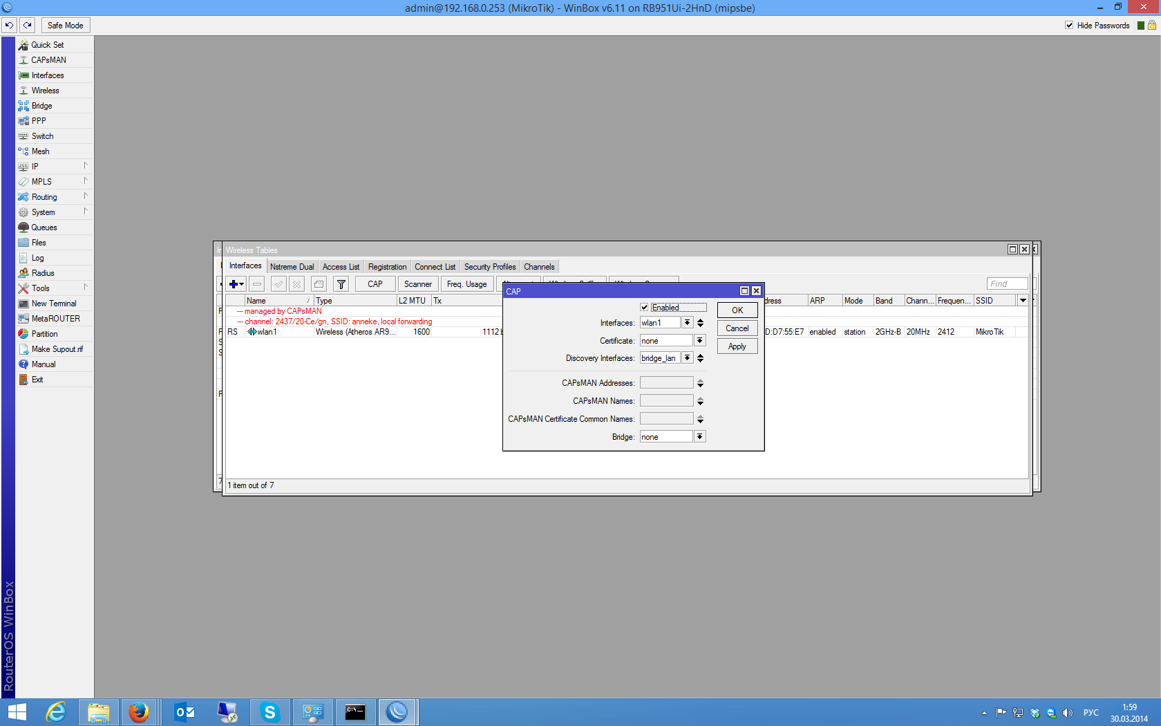Open the PPP section

coord(39,121)
